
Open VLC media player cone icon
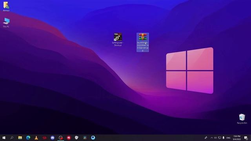(x=36, y=137)
